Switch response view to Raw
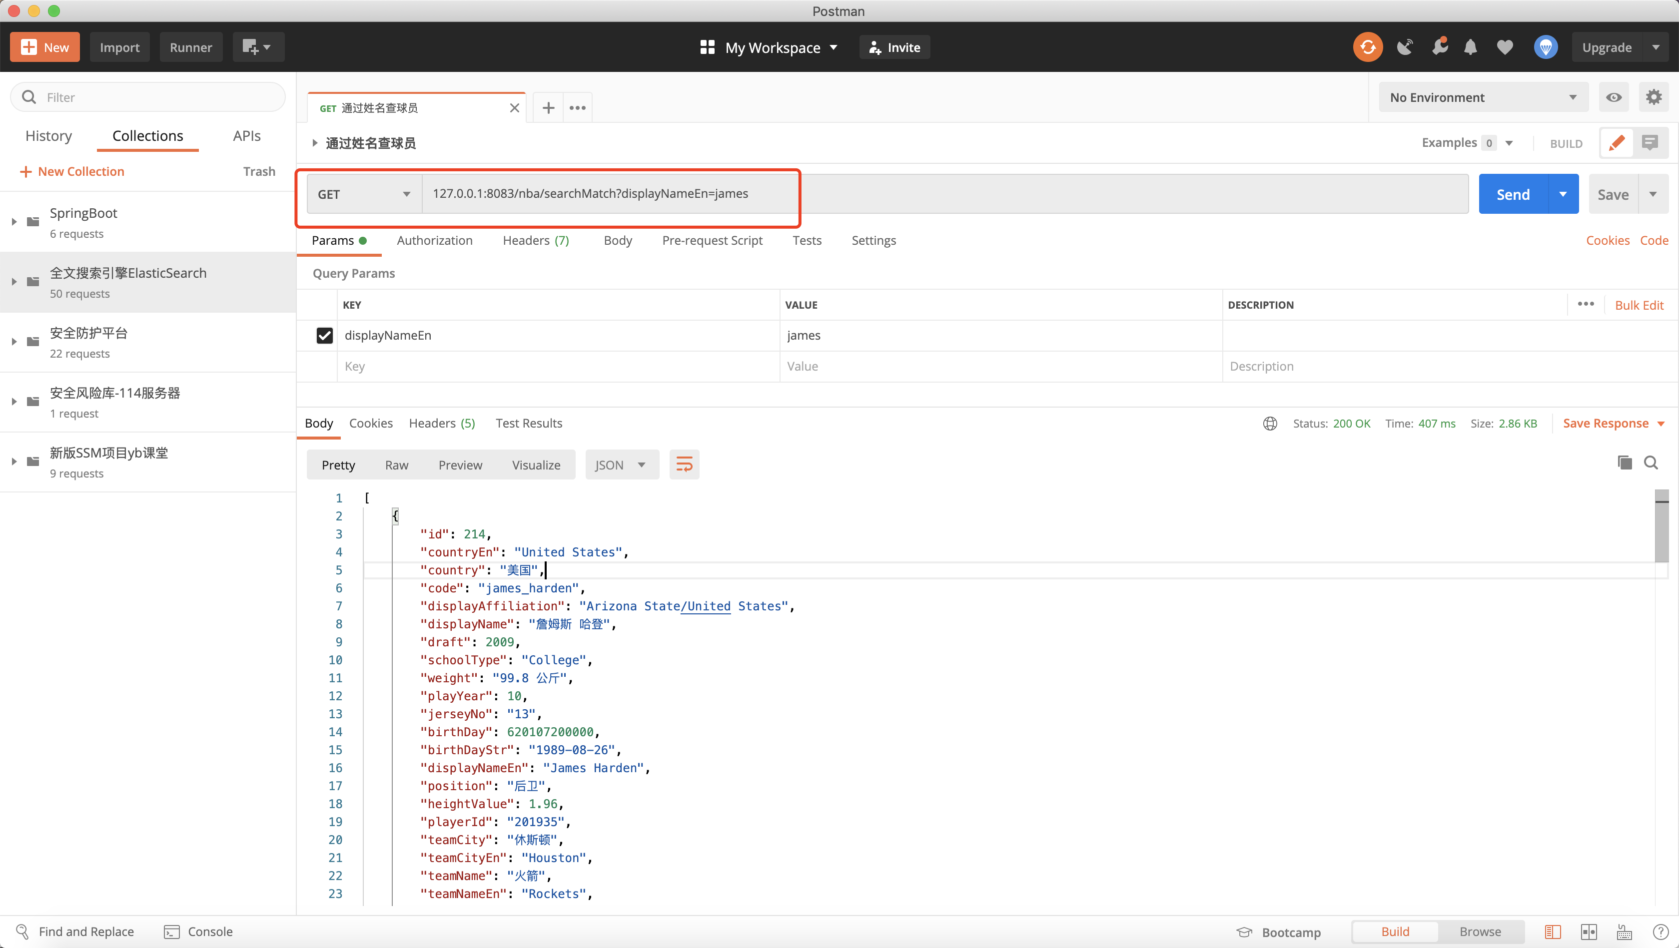The height and width of the screenshot is (948, 1679). (x=396, y=465)
